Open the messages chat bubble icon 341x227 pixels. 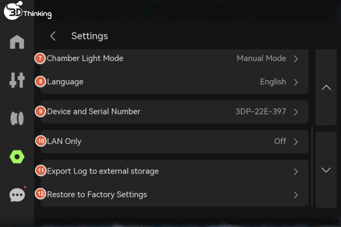click(x=18, y=195)
